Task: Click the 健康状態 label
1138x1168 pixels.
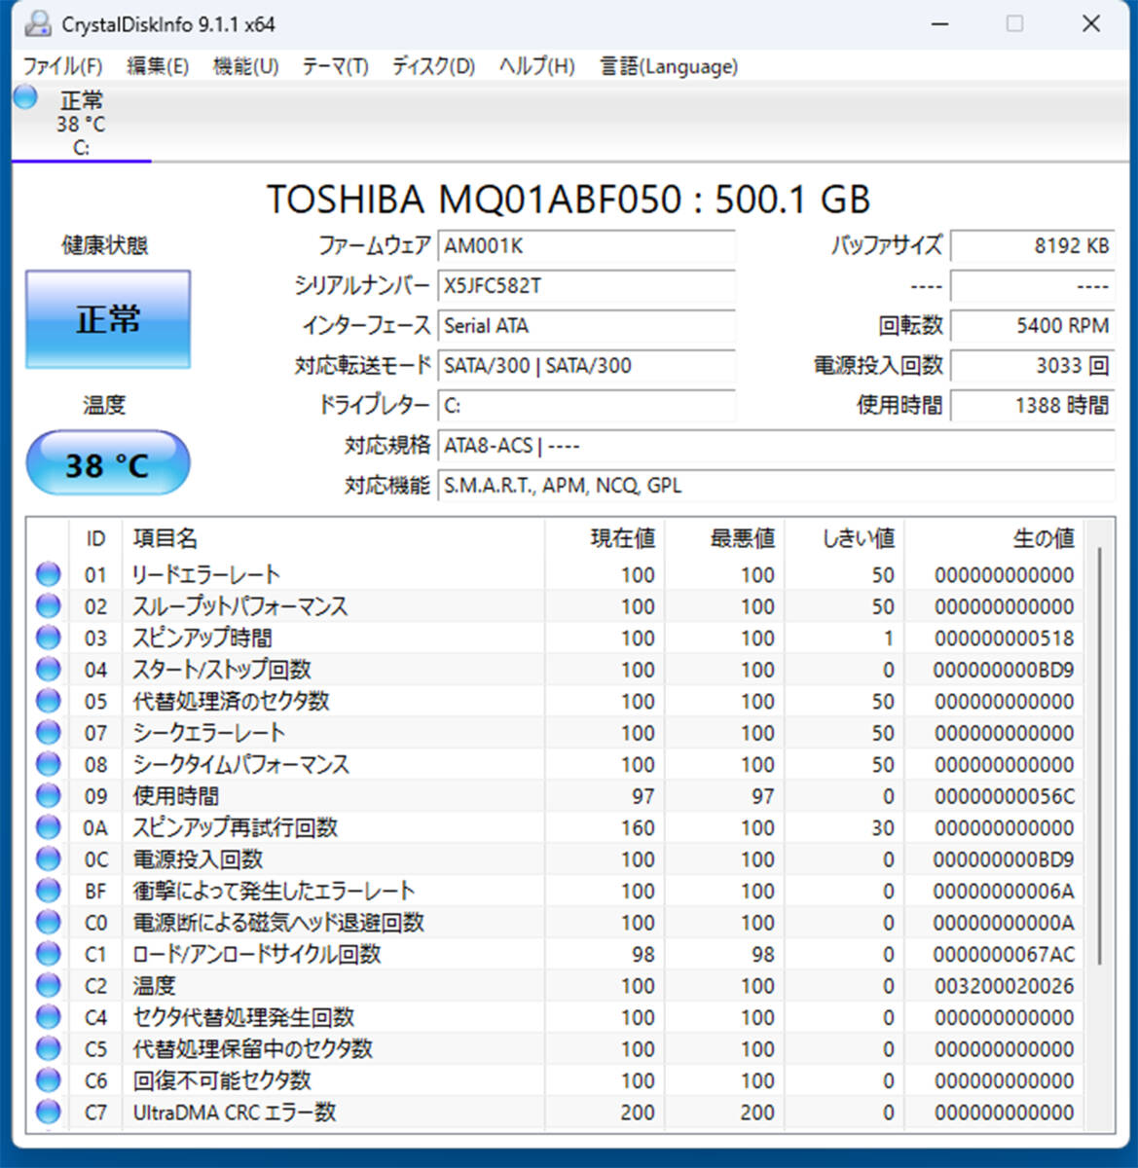Action: pyautogui.click(x=105, y=245)
